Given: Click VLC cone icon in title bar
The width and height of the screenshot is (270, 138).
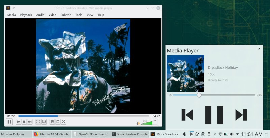Looking at the screenshot, I should tap(8, 8).
